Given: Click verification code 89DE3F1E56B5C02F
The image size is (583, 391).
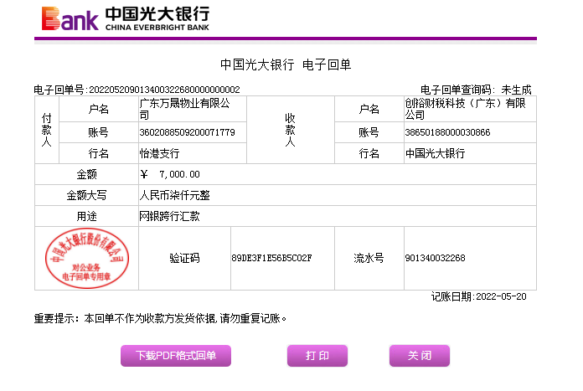Looking at the screenshot, I should point(271,258).
